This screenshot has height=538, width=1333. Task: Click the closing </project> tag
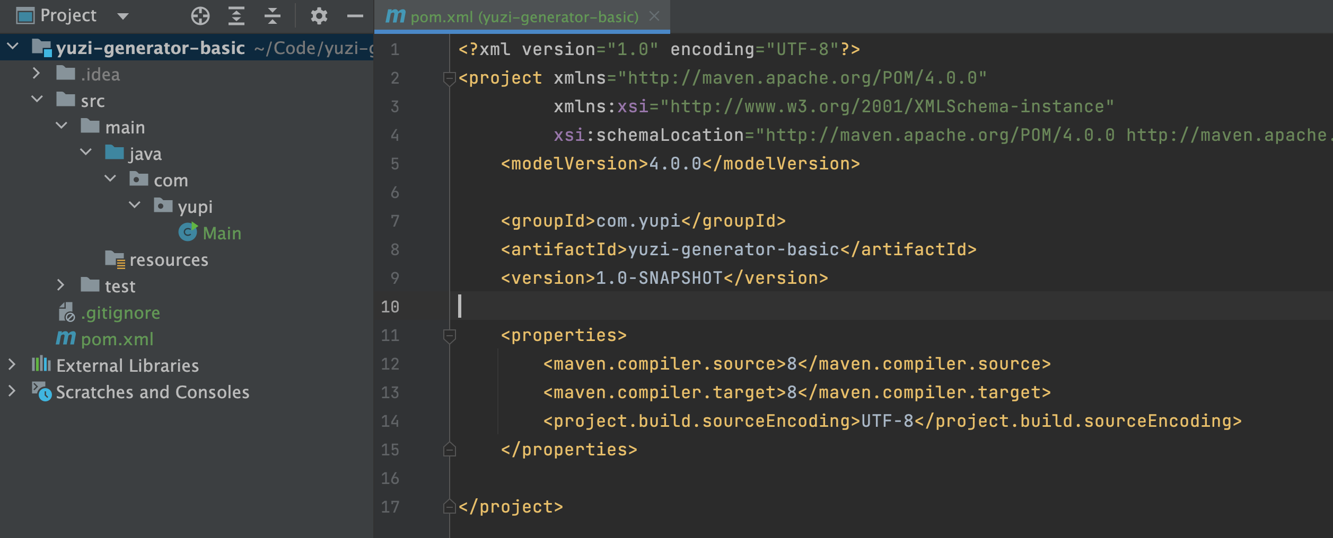coord(511,507)
